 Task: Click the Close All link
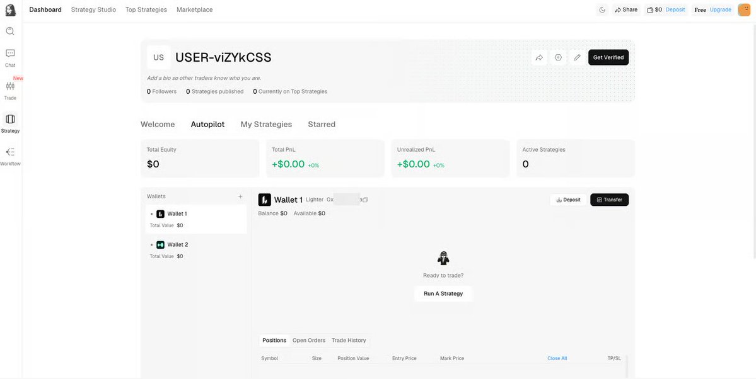click(x=557, y=358)
